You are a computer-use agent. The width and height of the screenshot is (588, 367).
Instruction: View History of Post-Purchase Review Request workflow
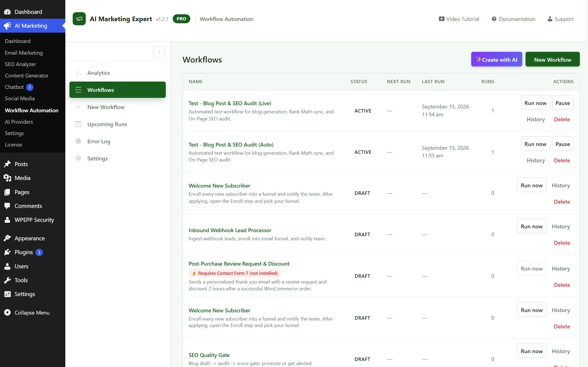pos(561,269)
